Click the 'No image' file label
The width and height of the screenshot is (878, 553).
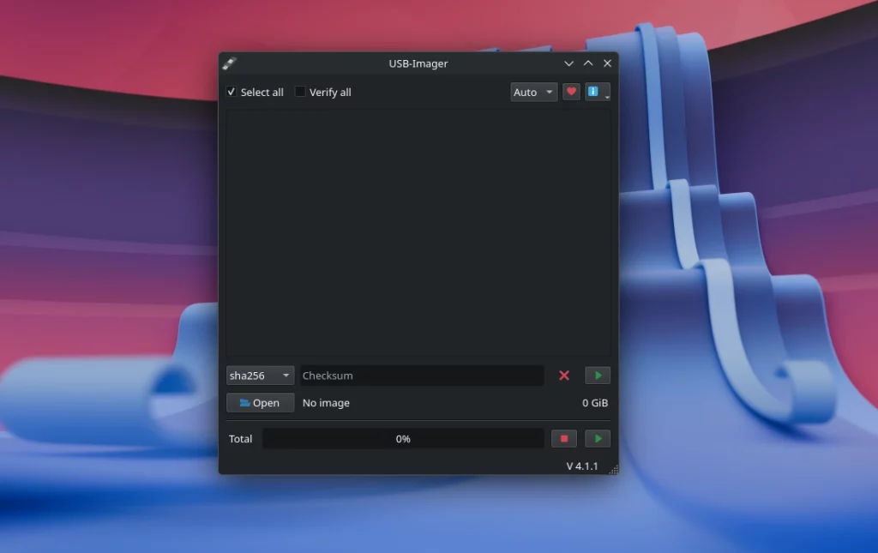(326, 402)
